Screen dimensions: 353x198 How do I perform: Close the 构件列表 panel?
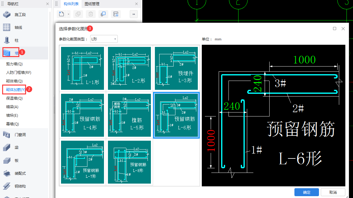click(x=136, y=4)
